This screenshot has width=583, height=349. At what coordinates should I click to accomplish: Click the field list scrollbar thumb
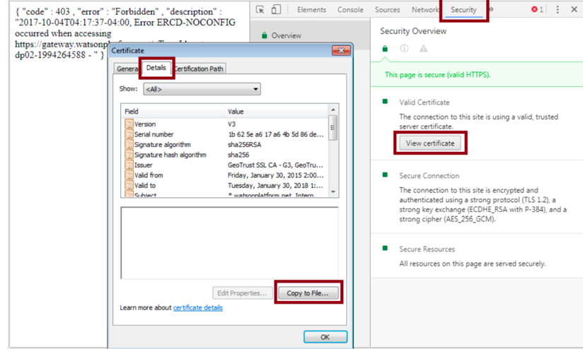click(333, 128)
